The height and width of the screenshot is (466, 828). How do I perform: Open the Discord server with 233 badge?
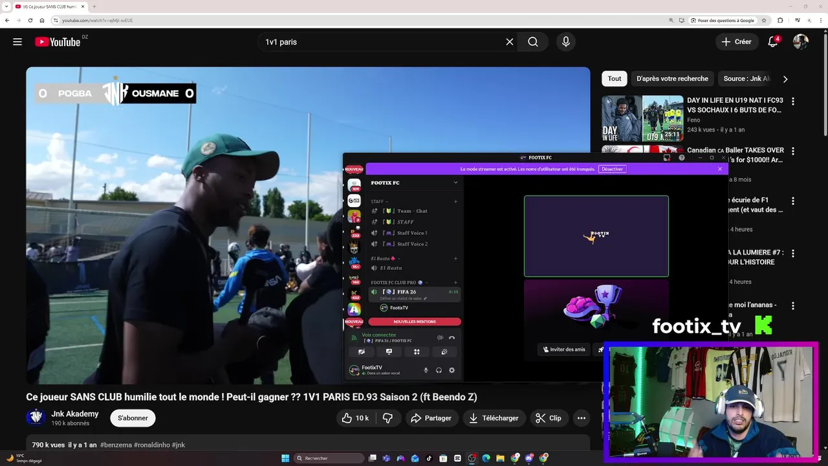click(x=354, y=232)
